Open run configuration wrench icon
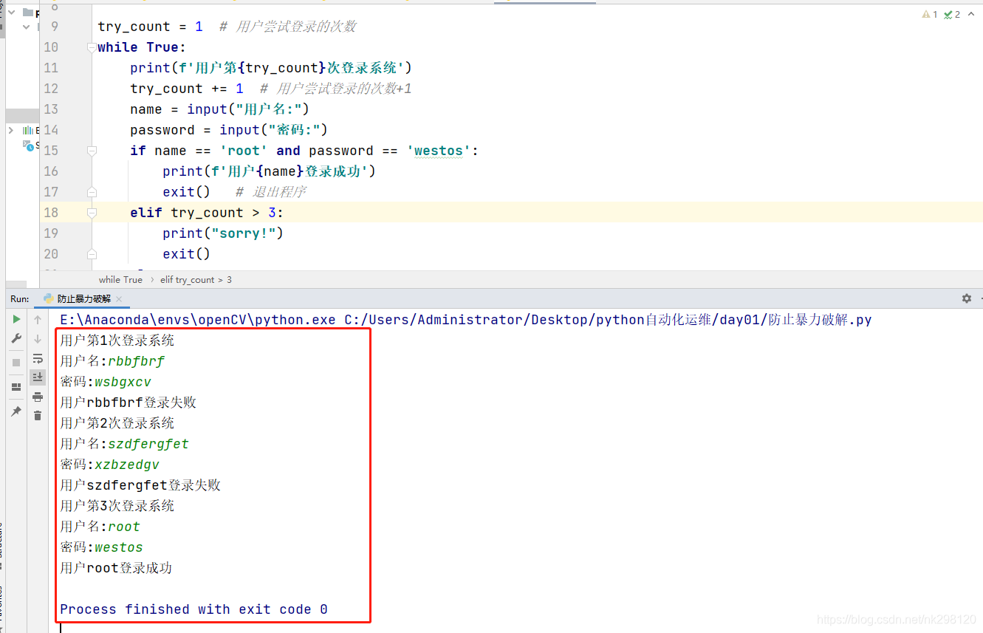 (x=16, y=338)
